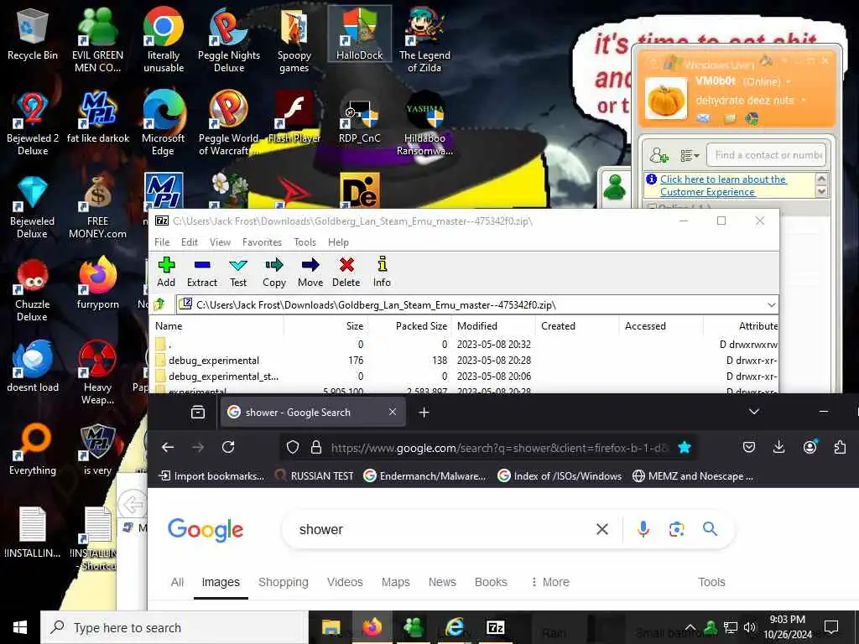This screenshot has height=644, width=859.
Task: Open tracking protection shield in address bar
Action: [293, 448]
